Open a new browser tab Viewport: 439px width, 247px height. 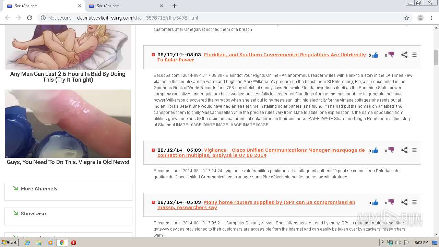click(x=175, y=6)
